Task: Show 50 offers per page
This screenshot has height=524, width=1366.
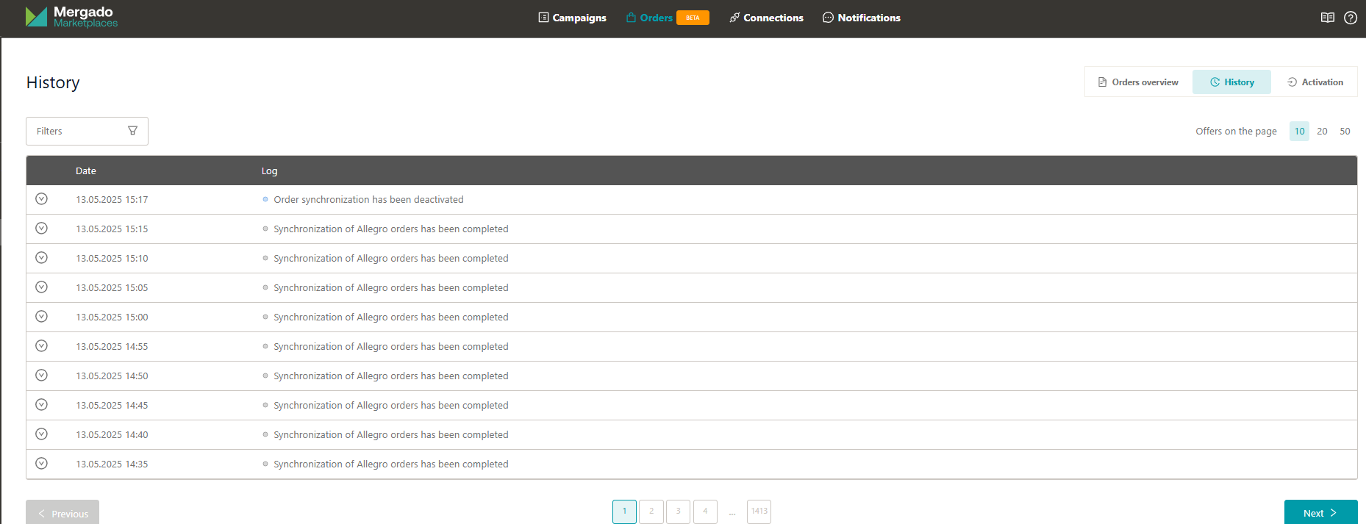Action: (x=1345, y=132)
